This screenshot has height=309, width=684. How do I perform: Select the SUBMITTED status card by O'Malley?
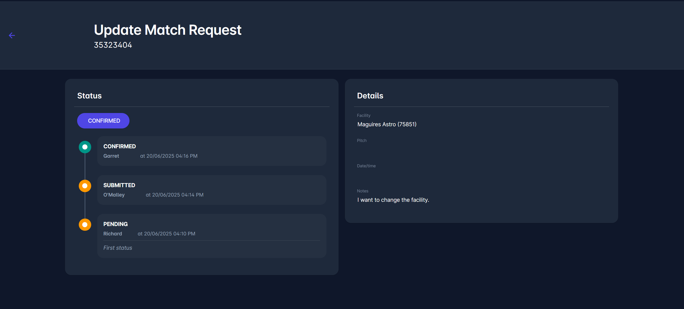point(212,190)
